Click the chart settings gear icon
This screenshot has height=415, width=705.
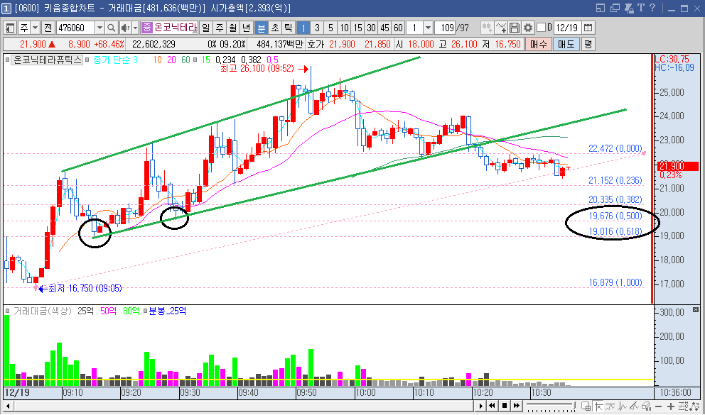coord(528,28)
